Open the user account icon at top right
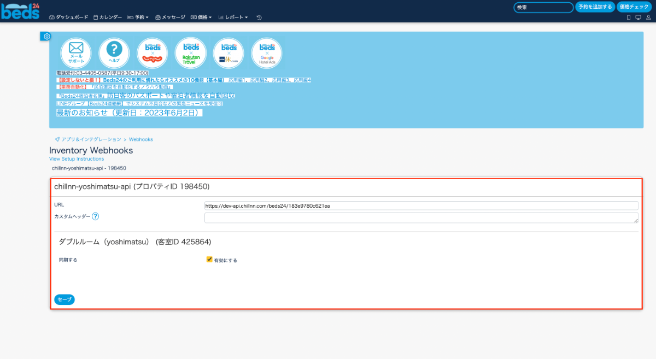This screenshot has height=359, width=656. pos(648,17)
